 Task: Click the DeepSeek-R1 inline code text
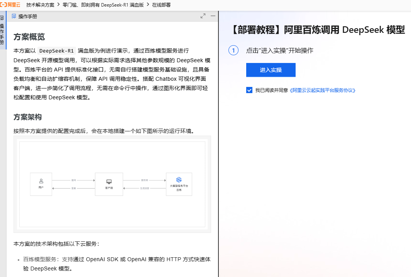[x=57, y=51]
